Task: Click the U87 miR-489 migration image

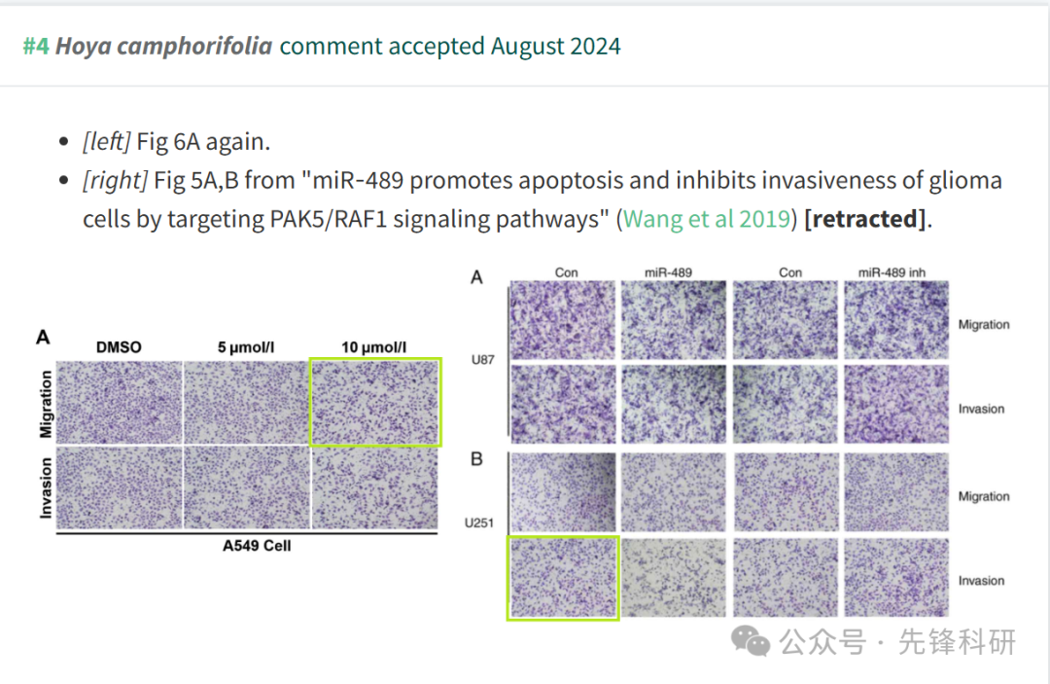Action: 674,320
